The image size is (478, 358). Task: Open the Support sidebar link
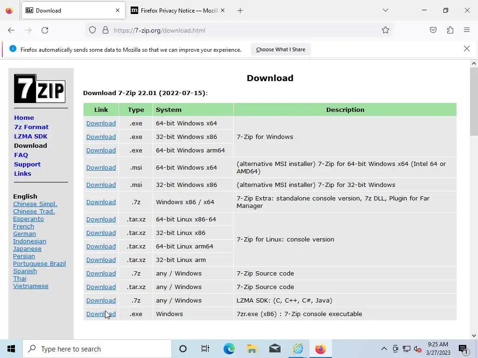click(27, 164)
